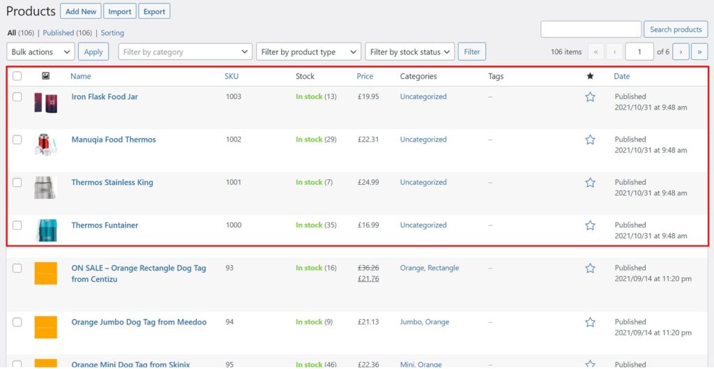
Task: Select the Iron Flask Food Jar checkbox
Action: 17,96
